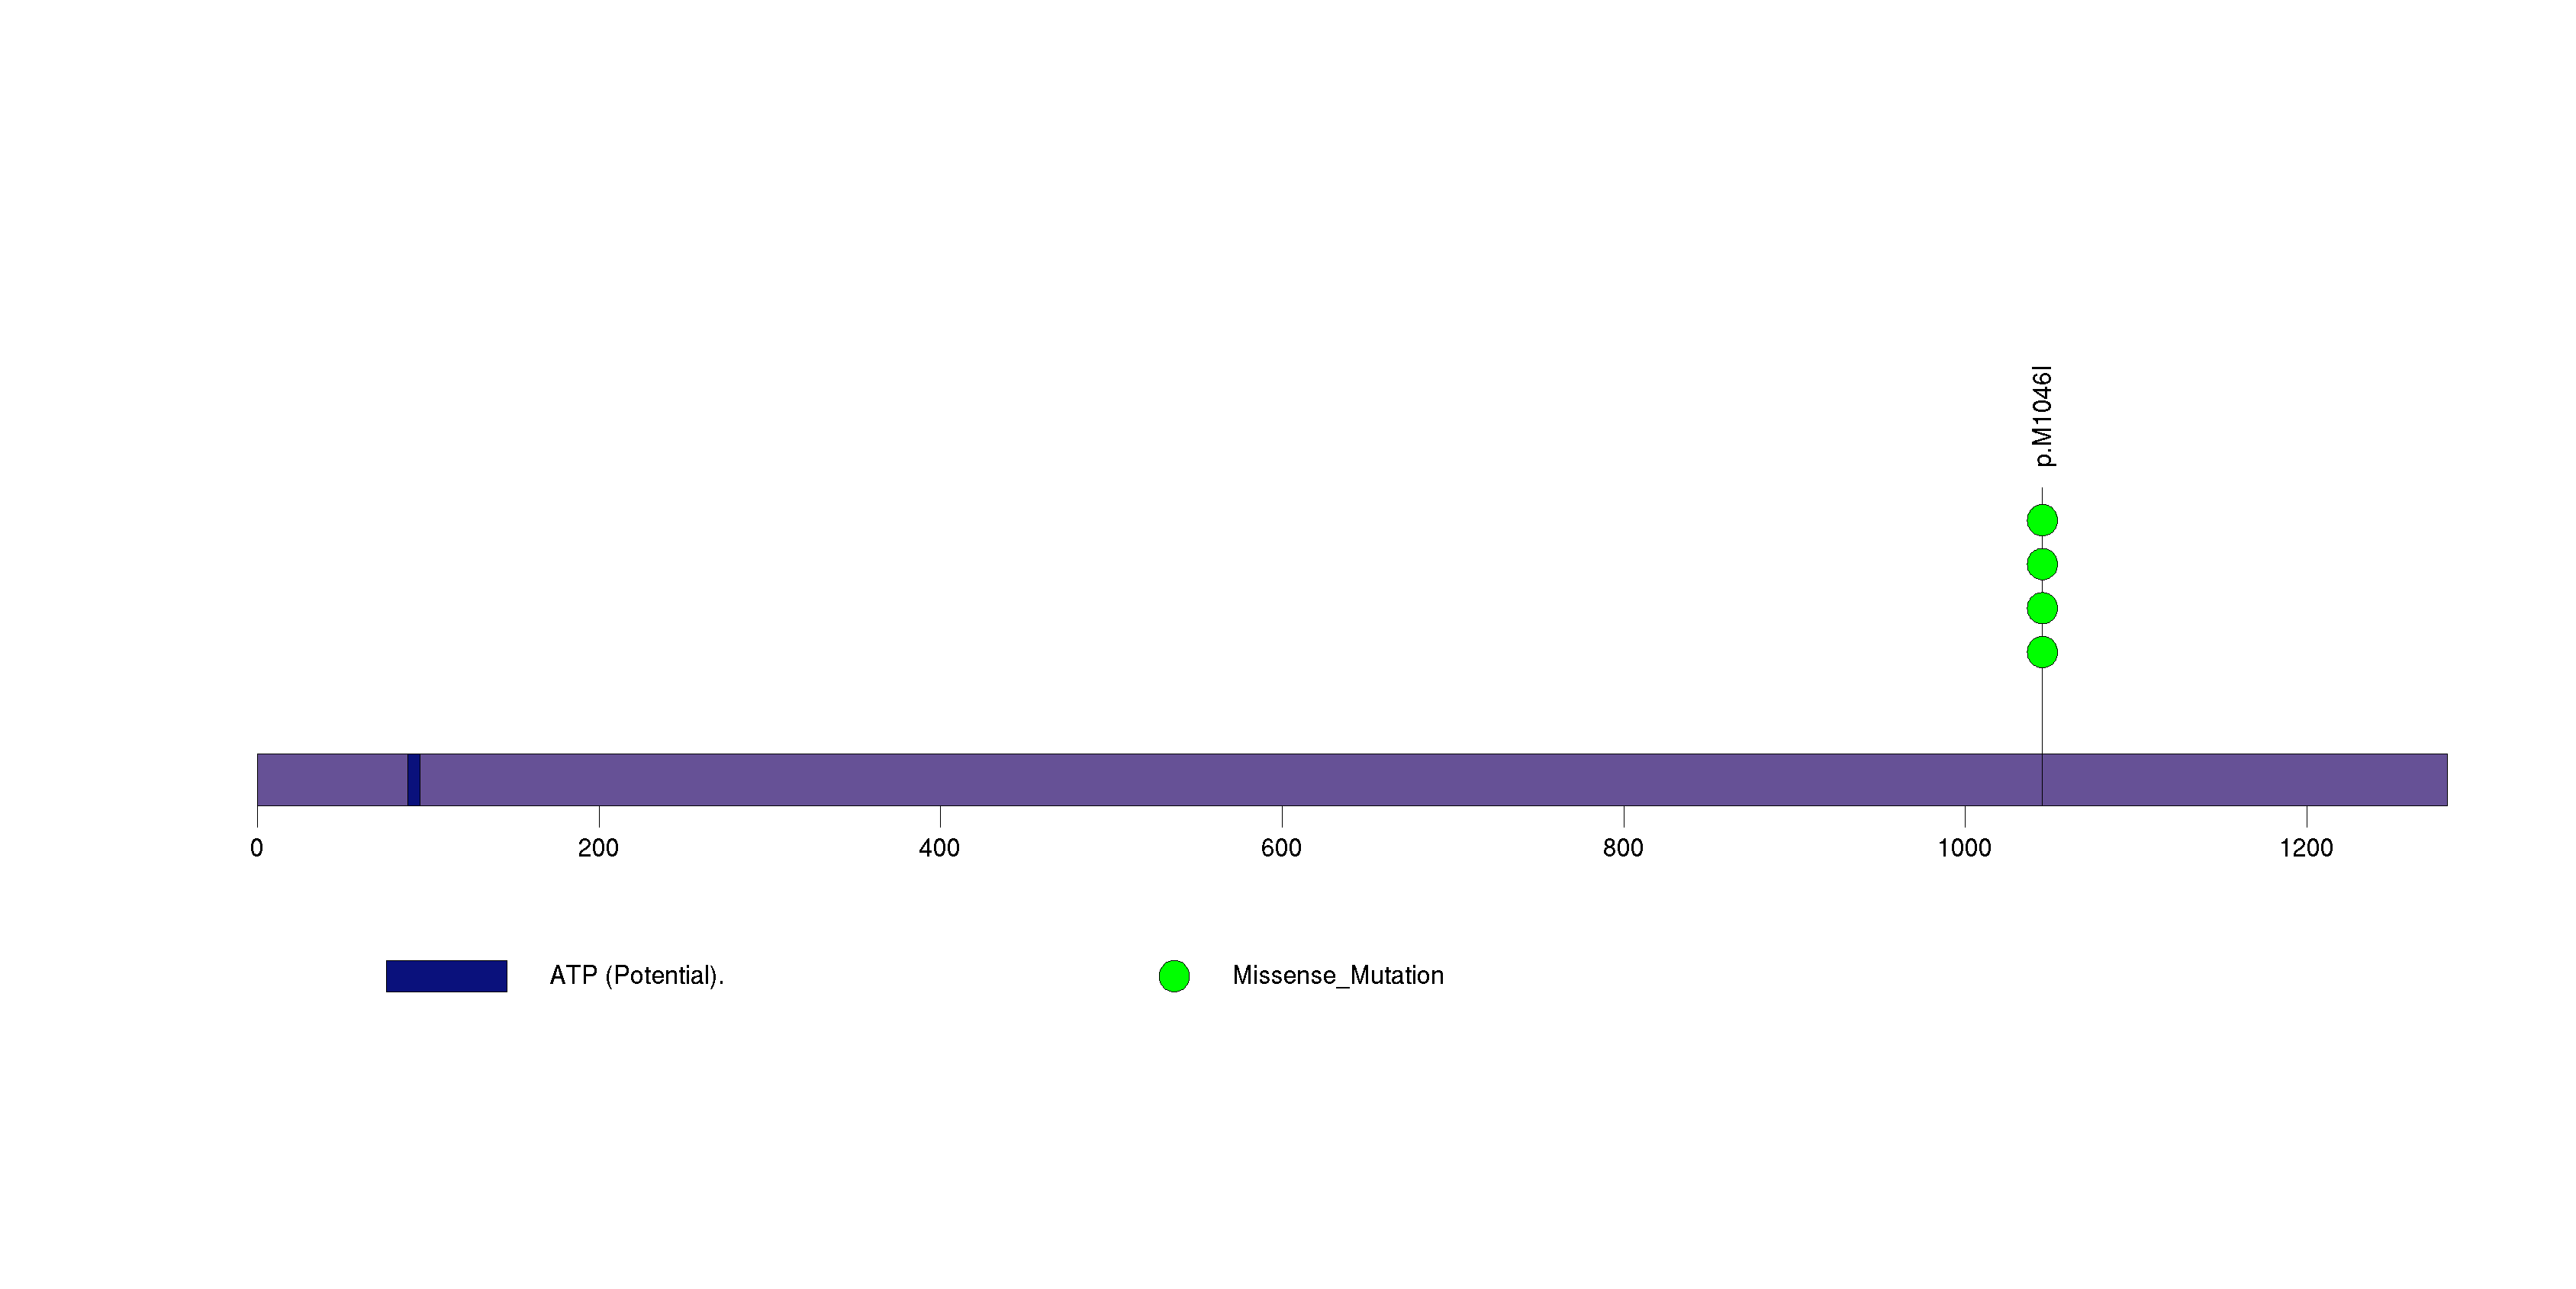Click the third green mutation circle from top
The width and height of the screenshot is (2576, 1289).
pos(2041,608)
